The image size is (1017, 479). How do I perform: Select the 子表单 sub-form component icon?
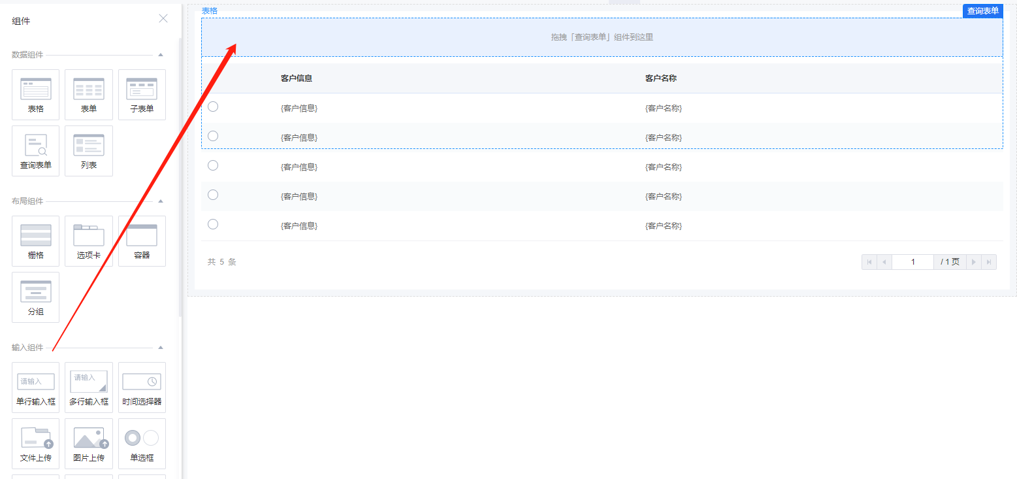(142, 95)
